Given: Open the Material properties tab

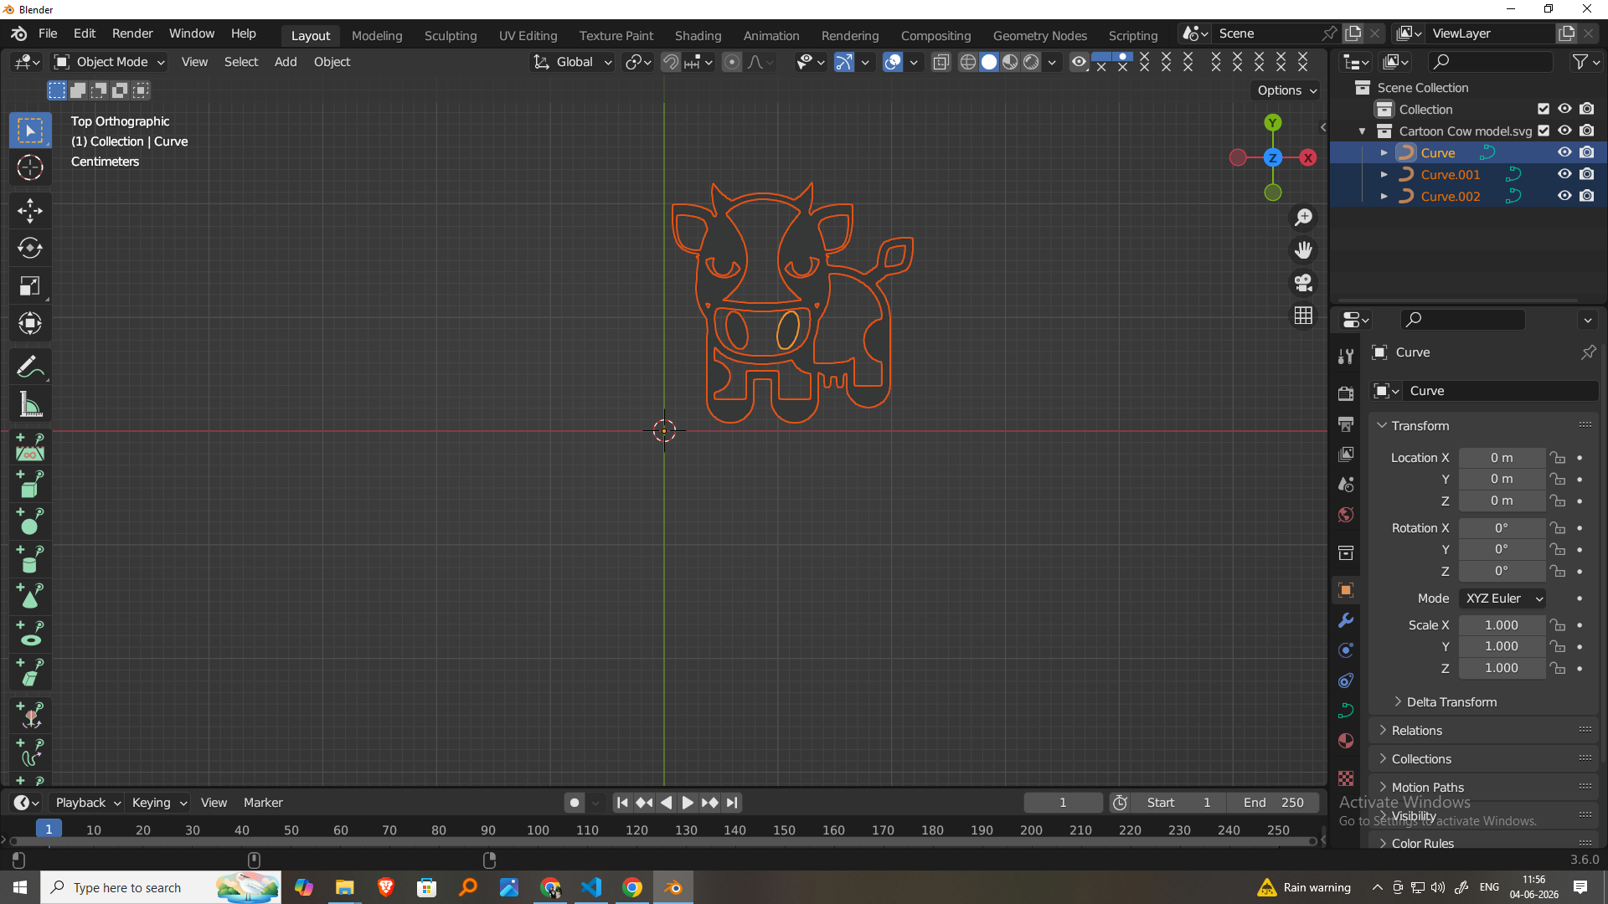Looking at the screenshot, I should coord(1346,741).
